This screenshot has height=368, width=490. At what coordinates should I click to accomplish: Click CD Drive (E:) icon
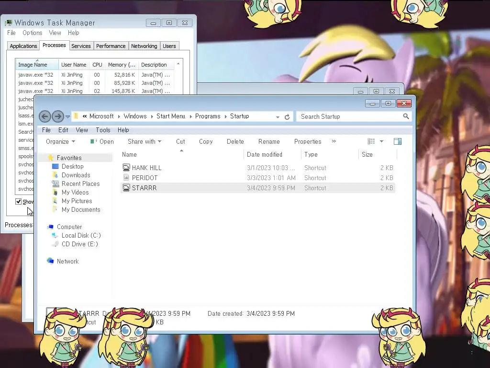55,244
